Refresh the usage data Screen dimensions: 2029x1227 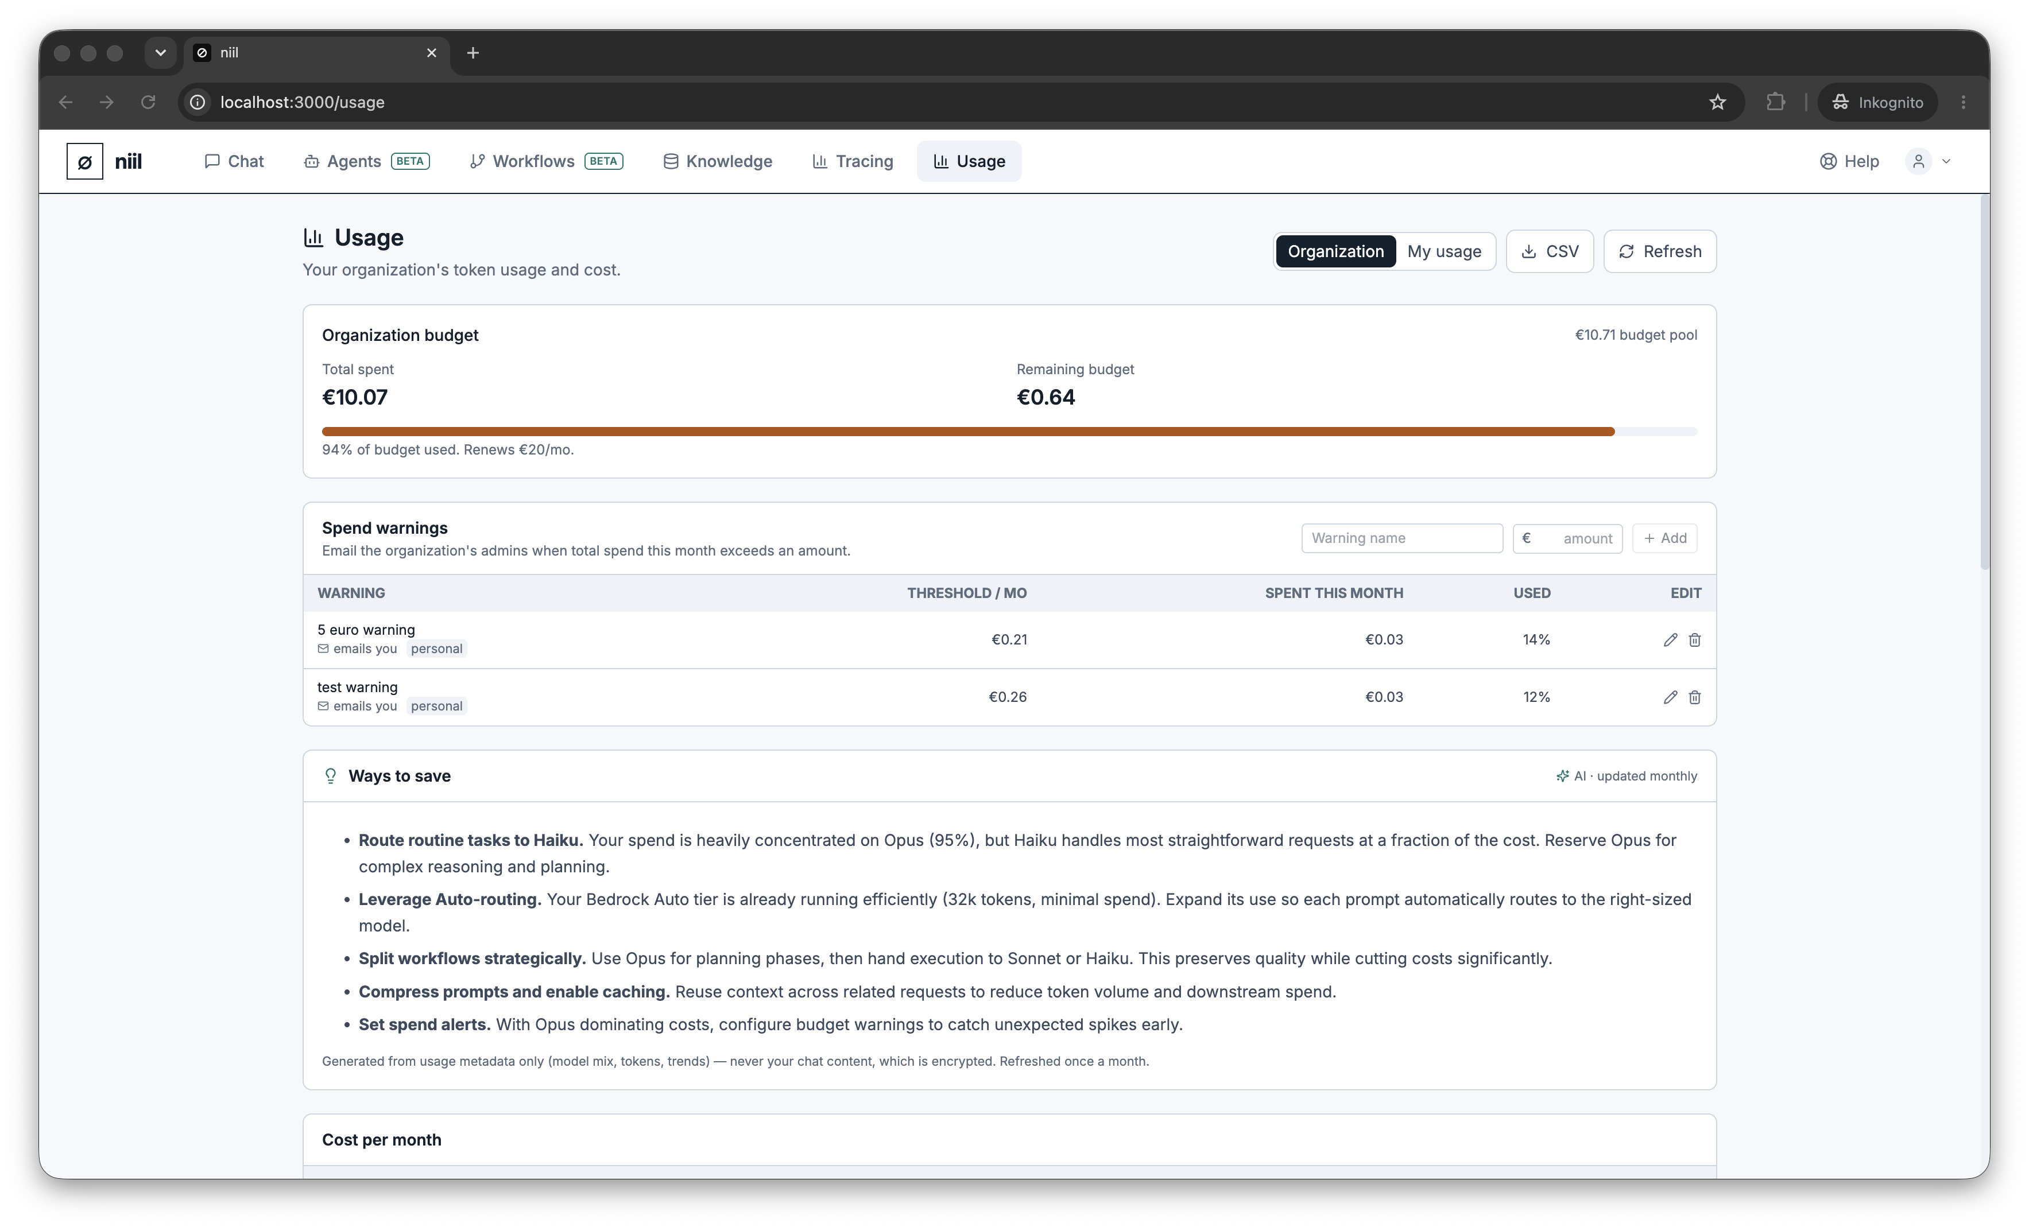[1660, 251]
